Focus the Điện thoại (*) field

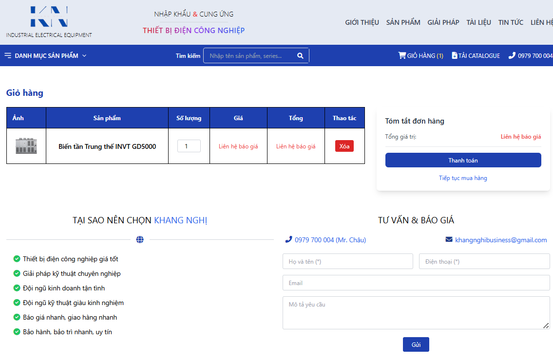[484, 261]
